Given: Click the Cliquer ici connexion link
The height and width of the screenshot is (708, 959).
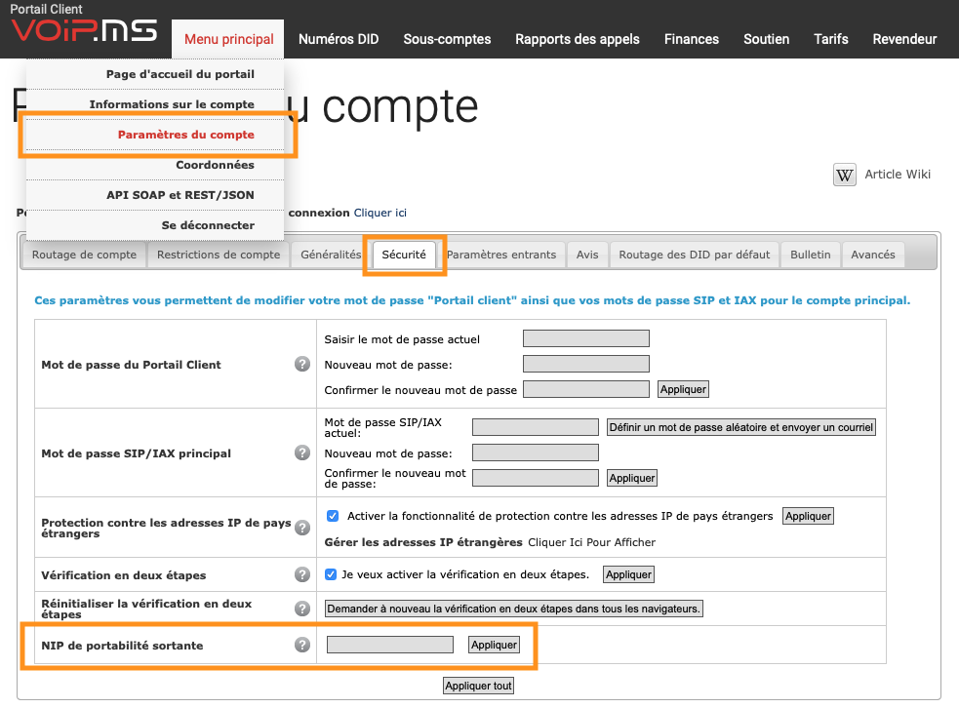Looking at the screenshot, I should point(380,213).
